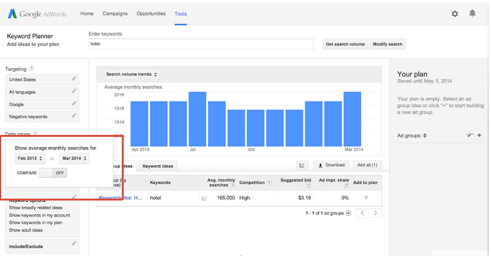Viewport: 491px width, 256px height.
Task: Click the Mar 2014 bar in chart
Action: click(352, 119)
